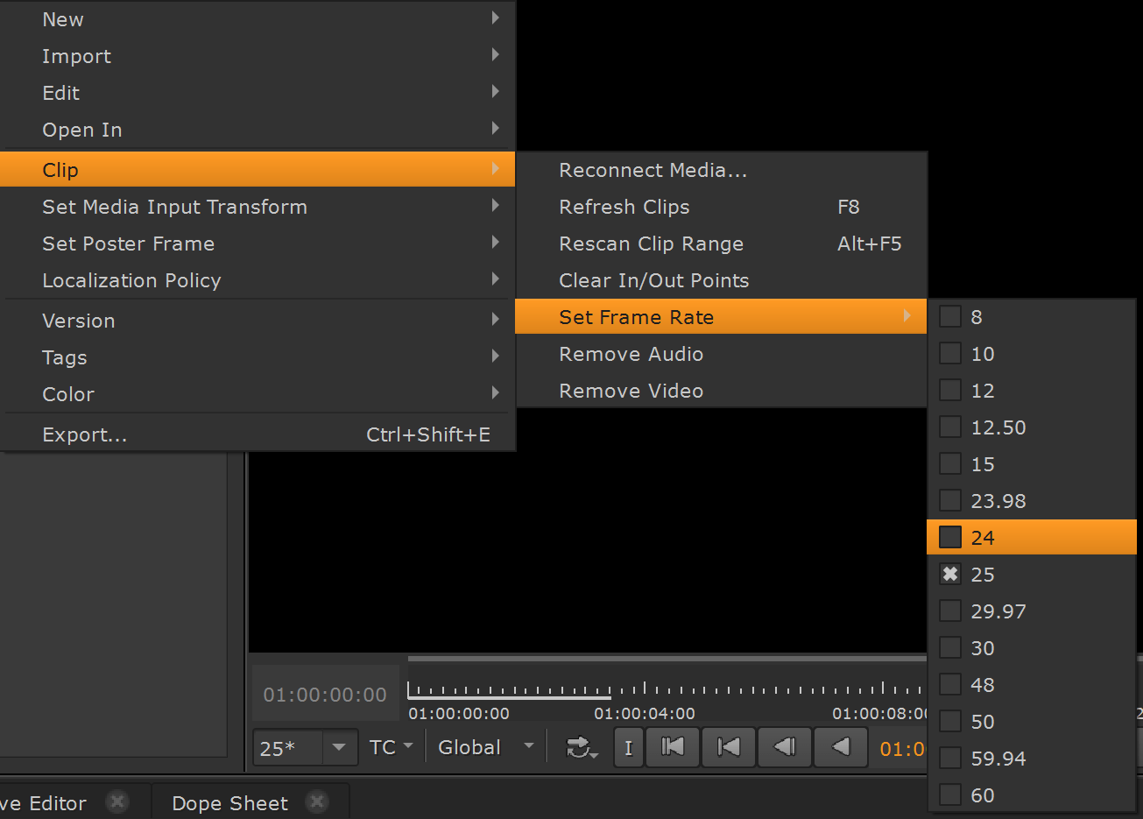Open the Global time display dropdown
The width and height of the screenshot is (1143, 819).
coord(485,747)
